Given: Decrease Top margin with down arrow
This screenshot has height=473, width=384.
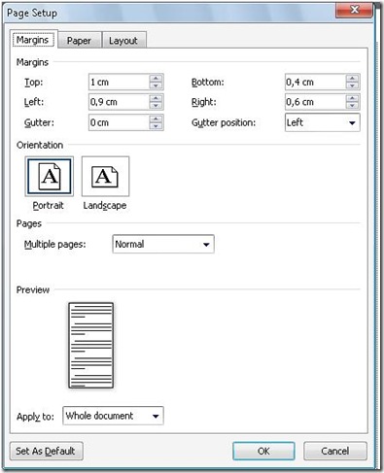Looking at the screenshot, I should [x=156, y=85].
